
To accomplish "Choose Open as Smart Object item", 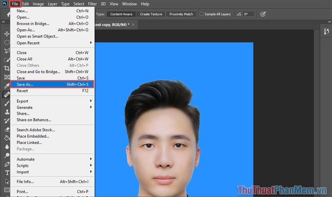I will [x=53, y=36].
